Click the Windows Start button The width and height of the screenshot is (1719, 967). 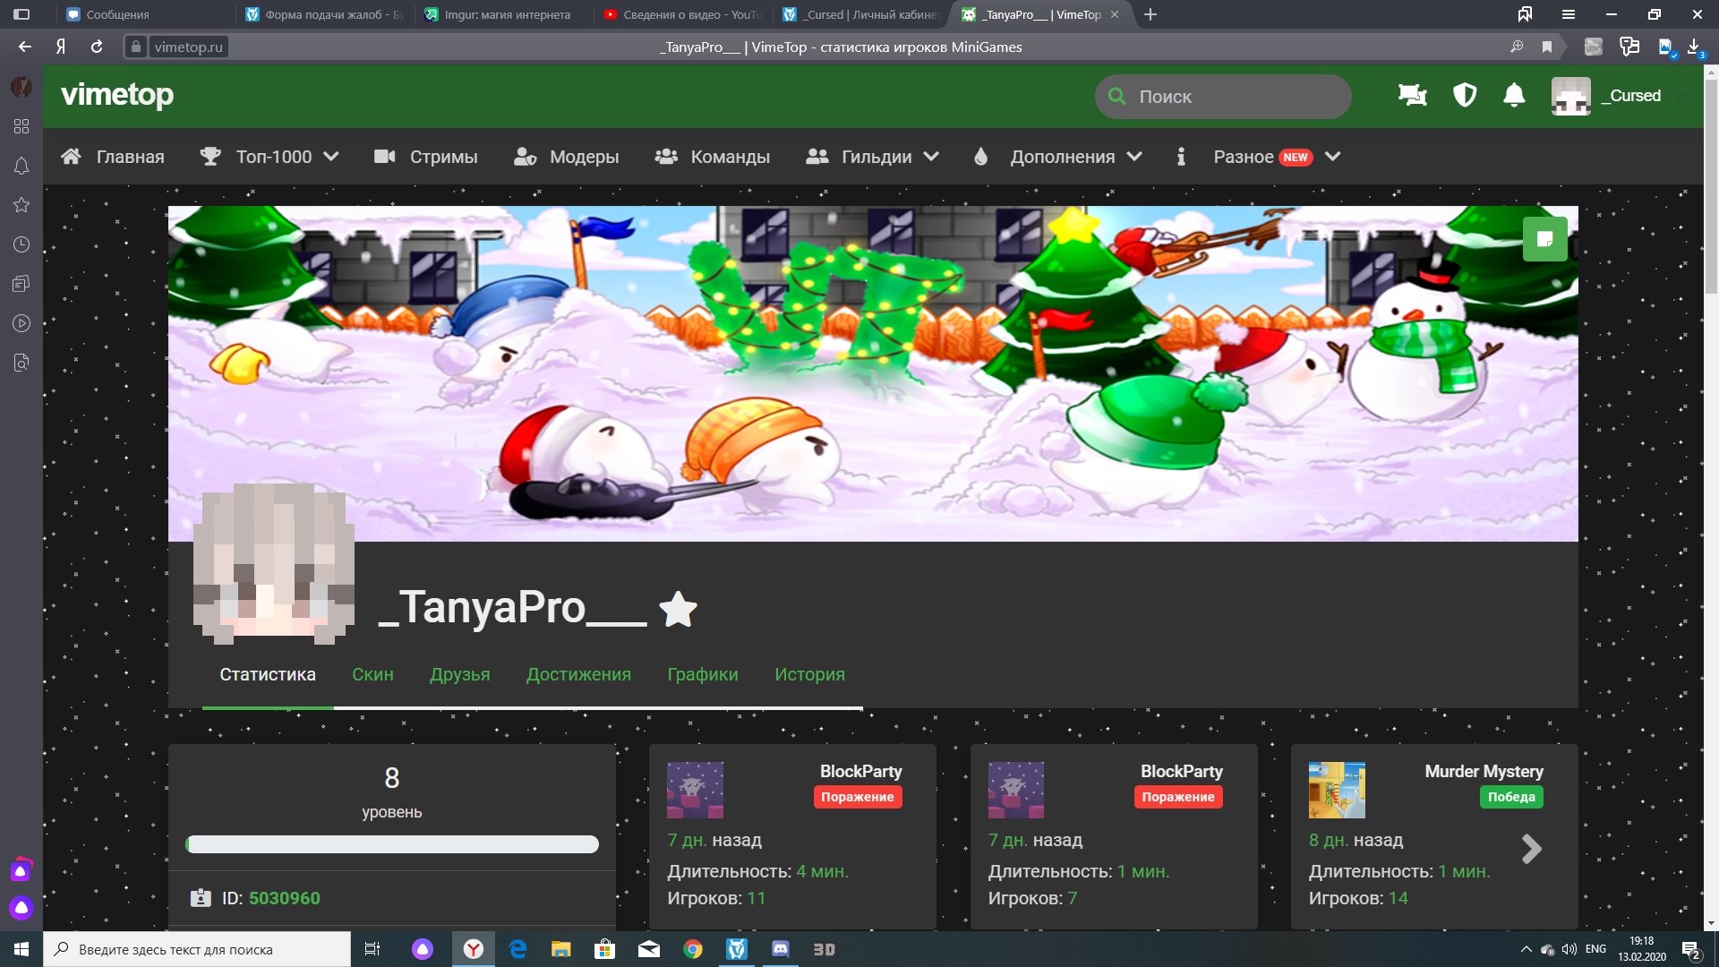(21, 949)
